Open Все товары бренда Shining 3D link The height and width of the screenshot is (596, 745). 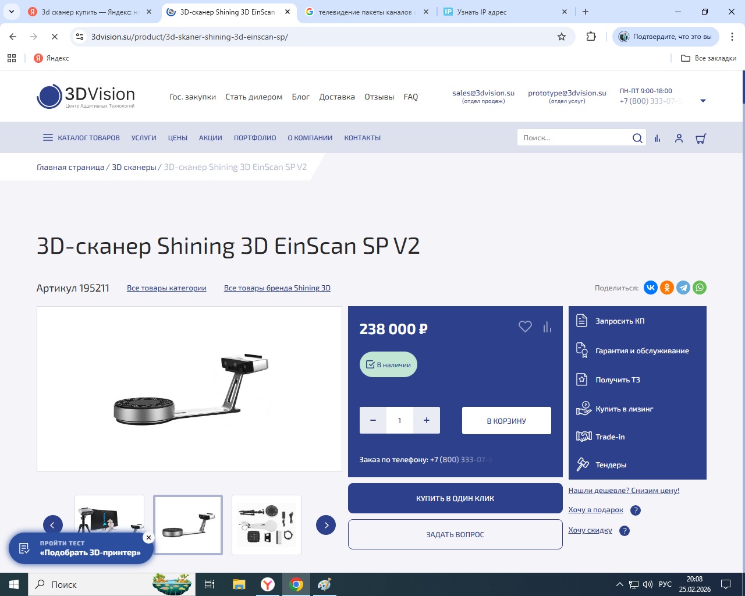[x=277, y=288]
